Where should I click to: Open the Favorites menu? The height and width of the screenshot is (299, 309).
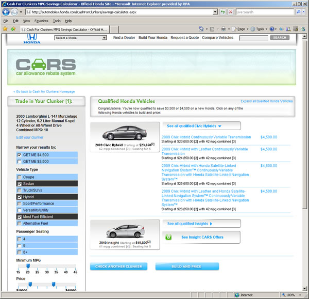pos(41,21)
